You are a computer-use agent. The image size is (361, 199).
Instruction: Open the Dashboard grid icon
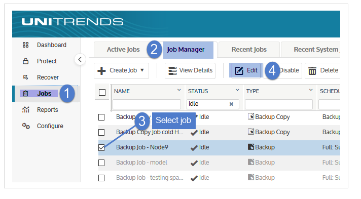click(25, 45)
